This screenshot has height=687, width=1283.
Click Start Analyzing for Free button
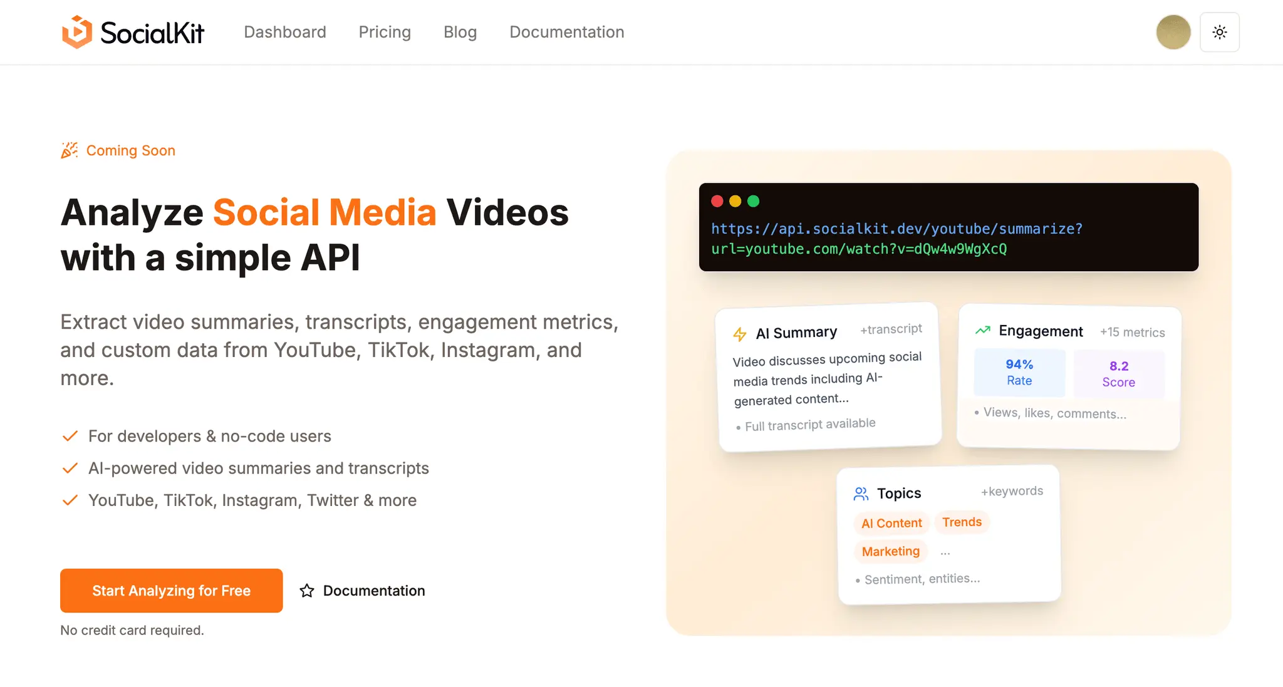(x=171, y=591)
